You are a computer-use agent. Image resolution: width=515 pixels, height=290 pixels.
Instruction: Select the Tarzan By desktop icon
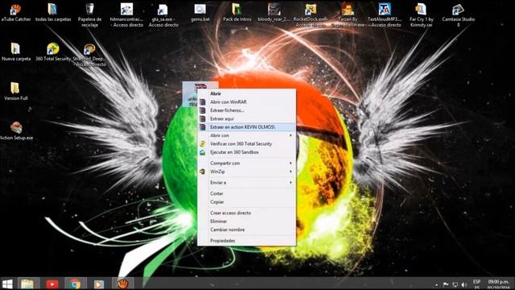(x=348, y=14)
